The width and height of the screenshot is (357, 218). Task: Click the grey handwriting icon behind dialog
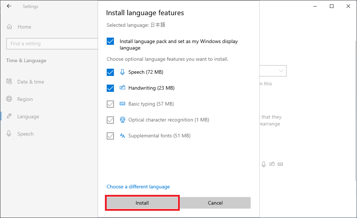[272, 164]
